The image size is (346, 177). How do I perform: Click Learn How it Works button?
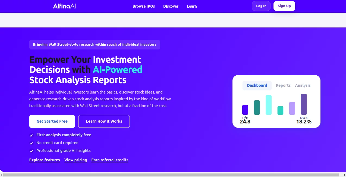[x=104, y=121]
